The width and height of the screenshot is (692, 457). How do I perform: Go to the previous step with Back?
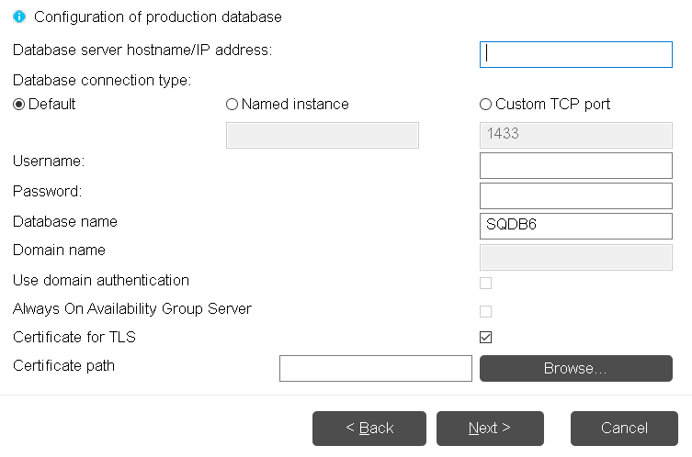[x=369, y=428]
